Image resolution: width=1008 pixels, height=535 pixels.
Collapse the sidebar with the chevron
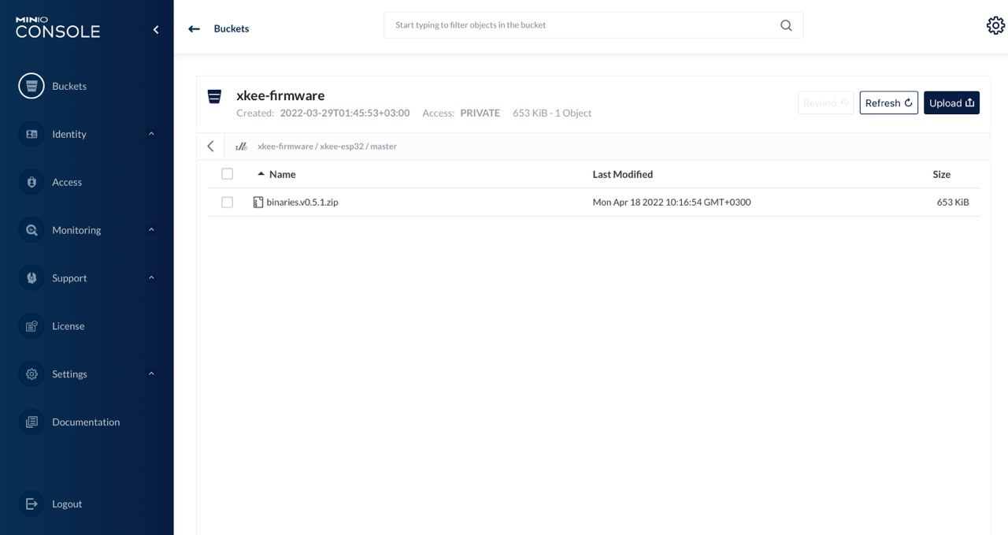coord(156,29)
